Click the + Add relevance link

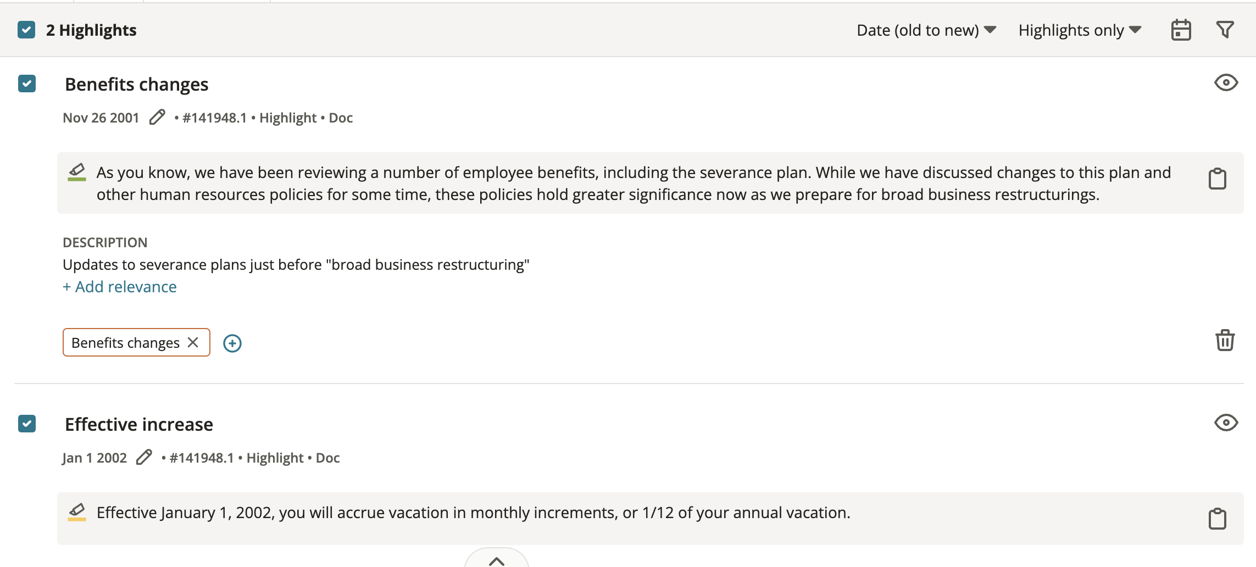[x=120, y=287]
